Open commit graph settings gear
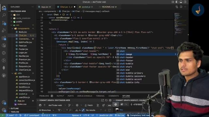Image resolution: width=209 pixels, height=117 pixels. pos(110,100)
